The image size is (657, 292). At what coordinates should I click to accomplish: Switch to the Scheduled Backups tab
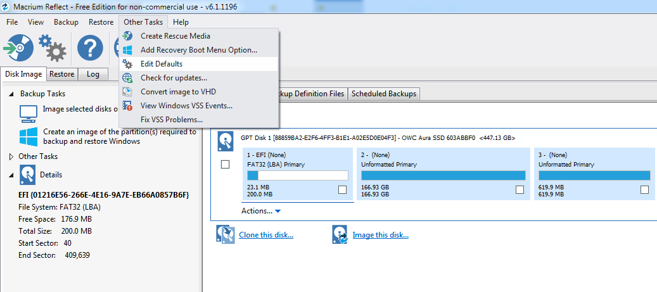pos(384,94)
